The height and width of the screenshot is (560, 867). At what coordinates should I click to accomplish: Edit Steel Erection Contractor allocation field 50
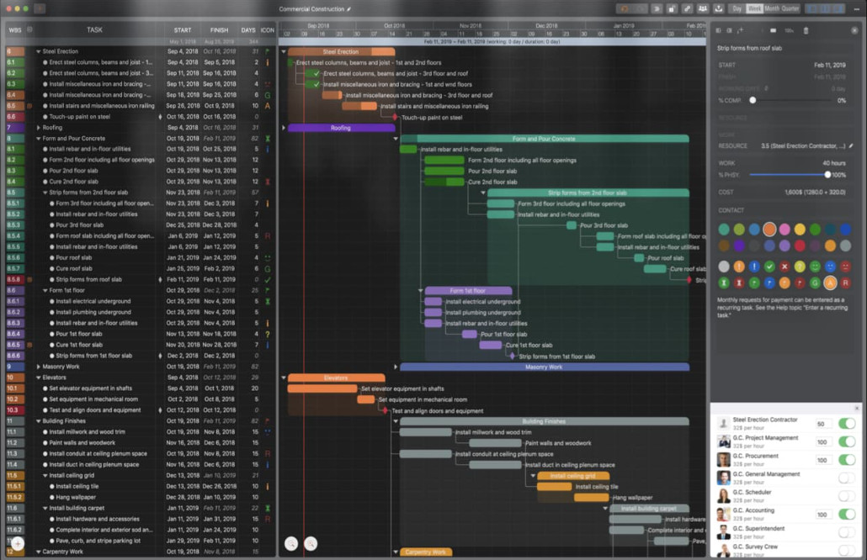[822, 424]
